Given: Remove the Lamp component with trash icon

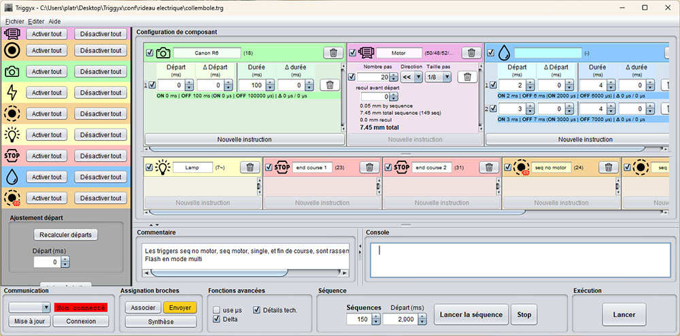Looking at the screenshot, I should point(250,167).
